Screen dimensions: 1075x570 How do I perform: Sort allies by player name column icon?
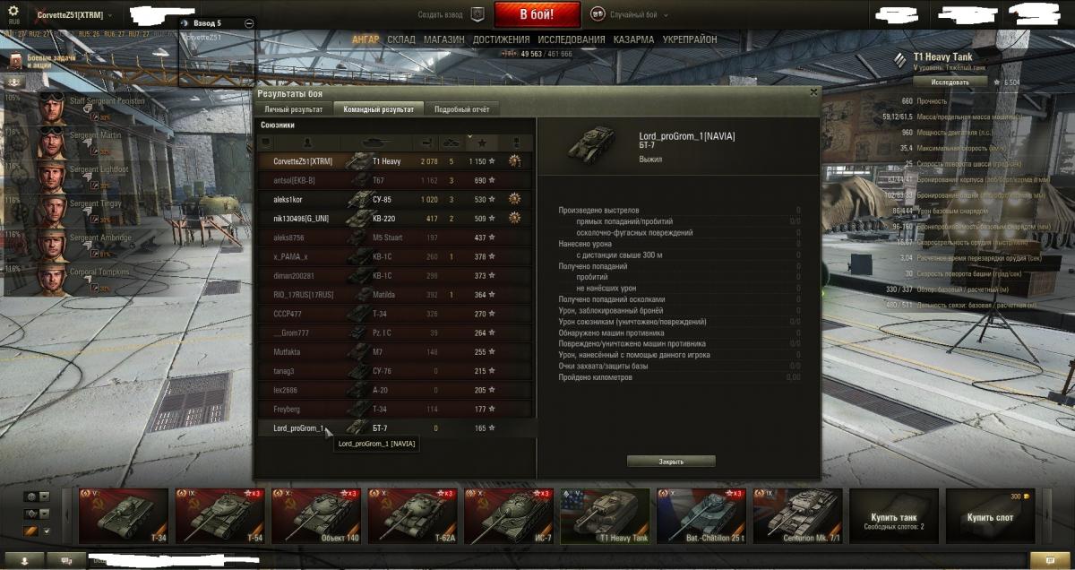point(308,142)
